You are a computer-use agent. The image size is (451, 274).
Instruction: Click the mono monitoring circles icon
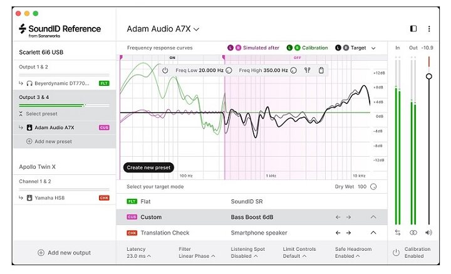pyautogui.click(x=413, y=233)
